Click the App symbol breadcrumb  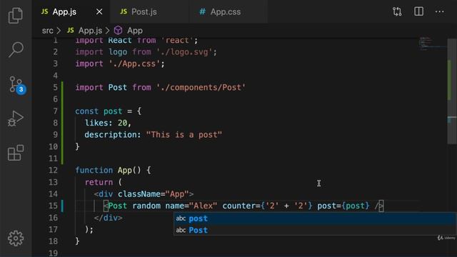tap(135, 30)
